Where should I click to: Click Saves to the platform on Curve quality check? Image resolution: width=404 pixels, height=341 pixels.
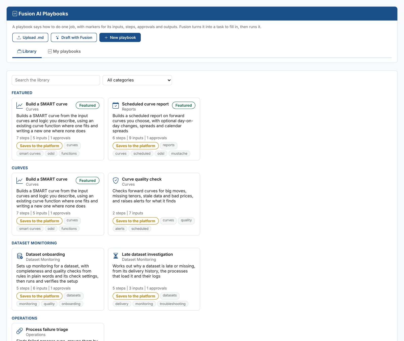point(136,221)
